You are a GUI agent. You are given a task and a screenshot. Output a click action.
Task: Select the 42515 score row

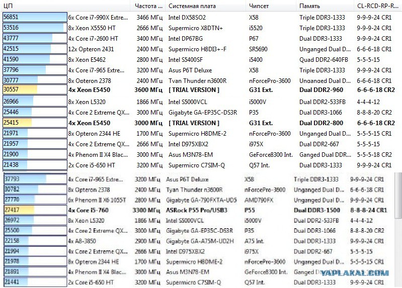pyautogui.click(x=197, y=49)
